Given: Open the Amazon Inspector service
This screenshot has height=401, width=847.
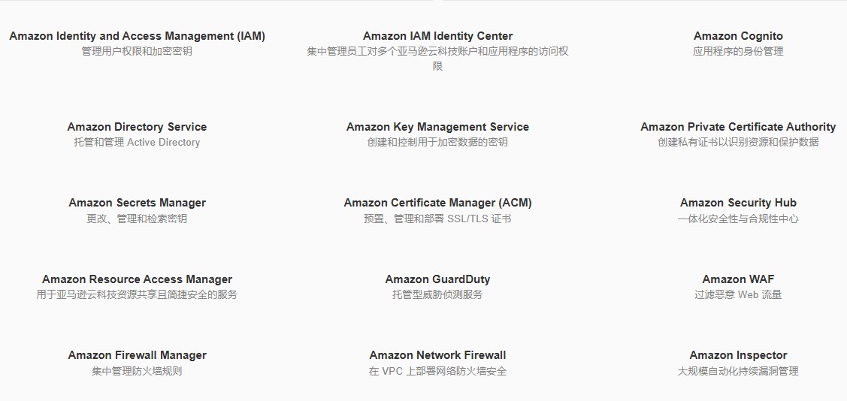Looking at the screenshot, I should tap(738, 355).
